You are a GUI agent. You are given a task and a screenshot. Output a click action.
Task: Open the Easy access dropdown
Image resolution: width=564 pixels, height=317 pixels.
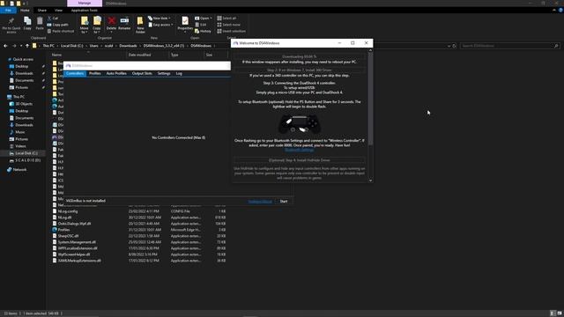160,25
